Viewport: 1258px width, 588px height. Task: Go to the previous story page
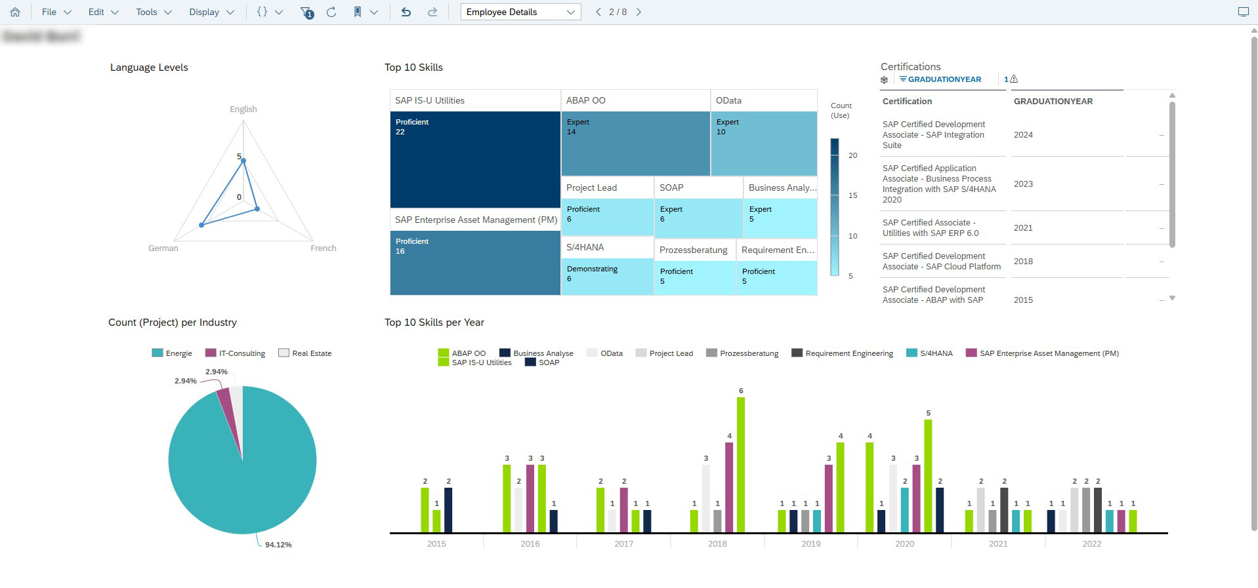[x=598, y=12]
